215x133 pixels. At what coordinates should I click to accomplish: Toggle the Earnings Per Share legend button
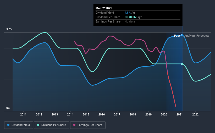88,125
